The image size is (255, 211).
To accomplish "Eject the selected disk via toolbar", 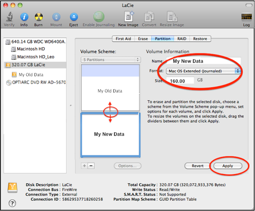I will [x=74, y=17].
